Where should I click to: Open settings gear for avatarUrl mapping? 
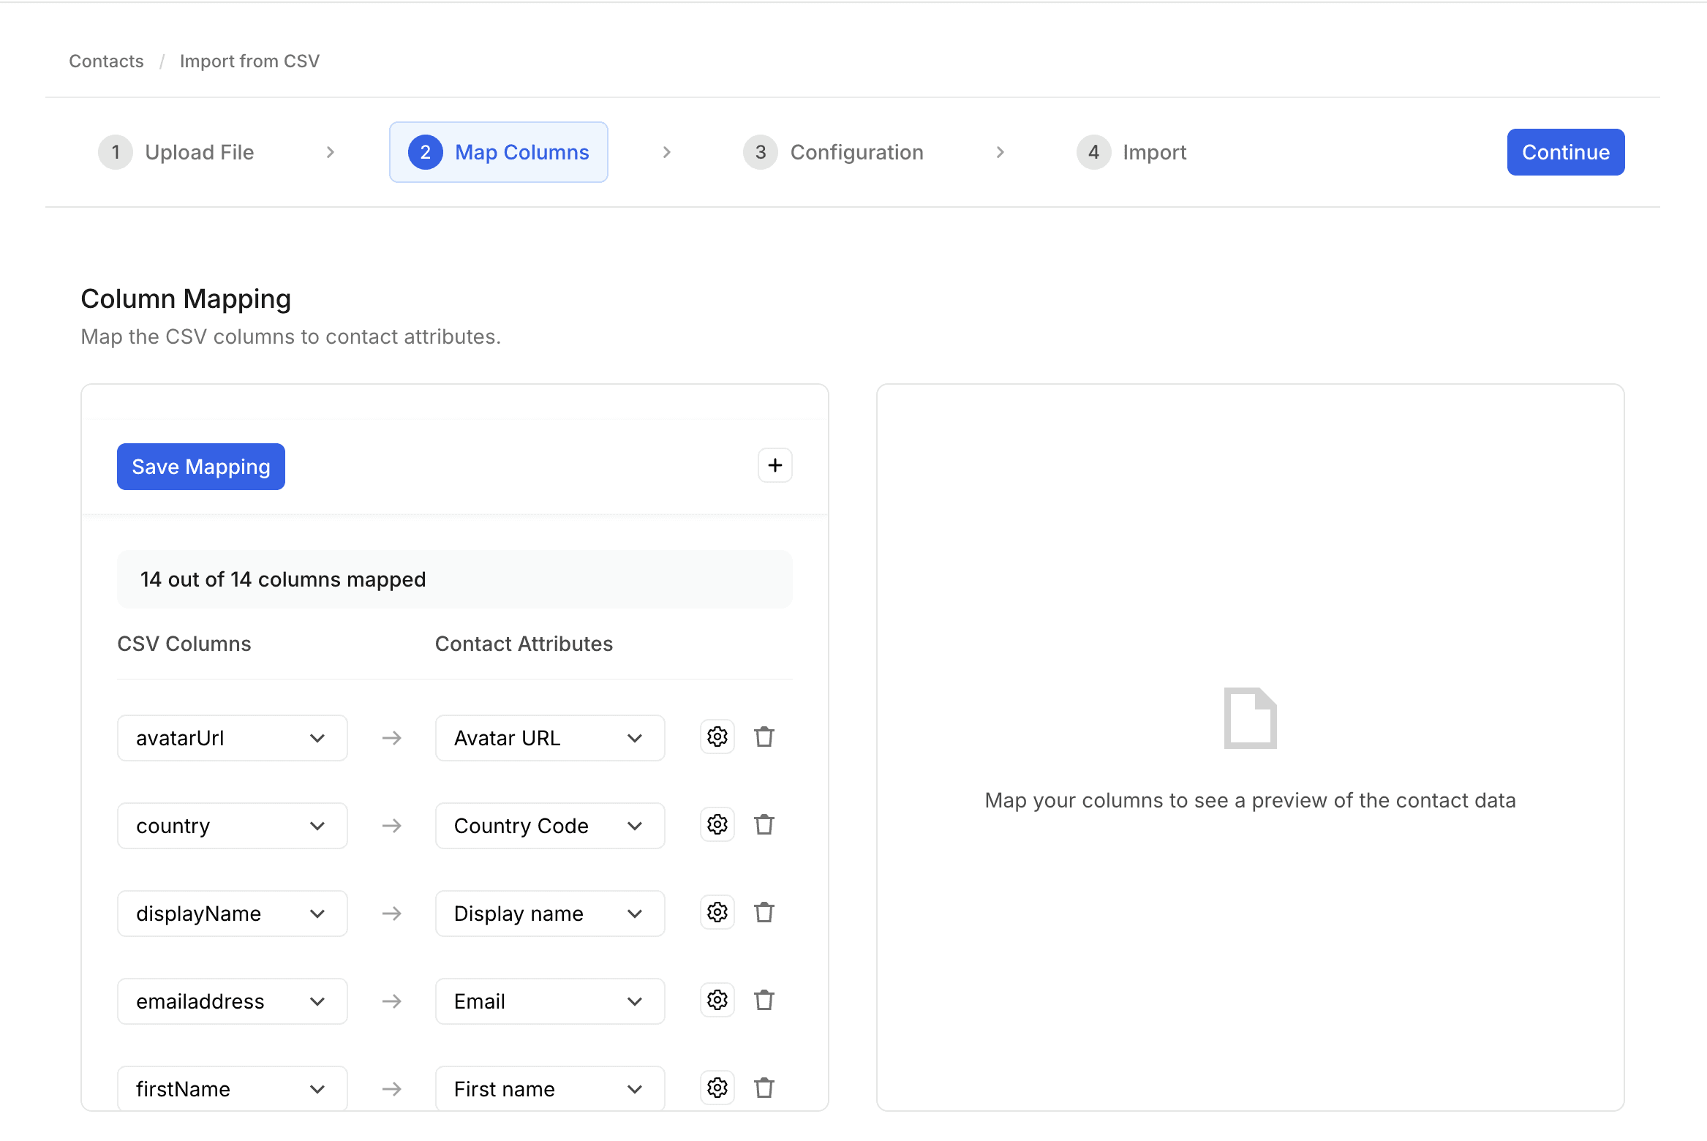pyautogui.click(x=717, y=737)
